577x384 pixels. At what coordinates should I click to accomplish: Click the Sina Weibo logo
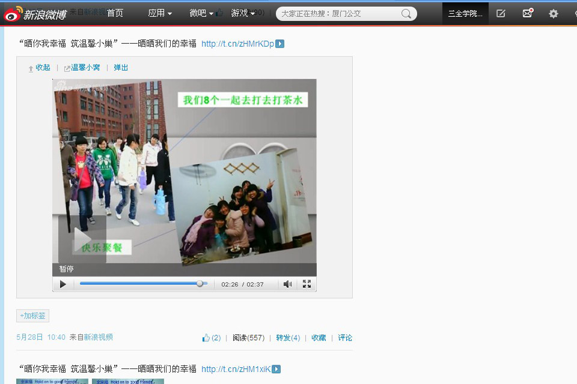coord(35,13)
